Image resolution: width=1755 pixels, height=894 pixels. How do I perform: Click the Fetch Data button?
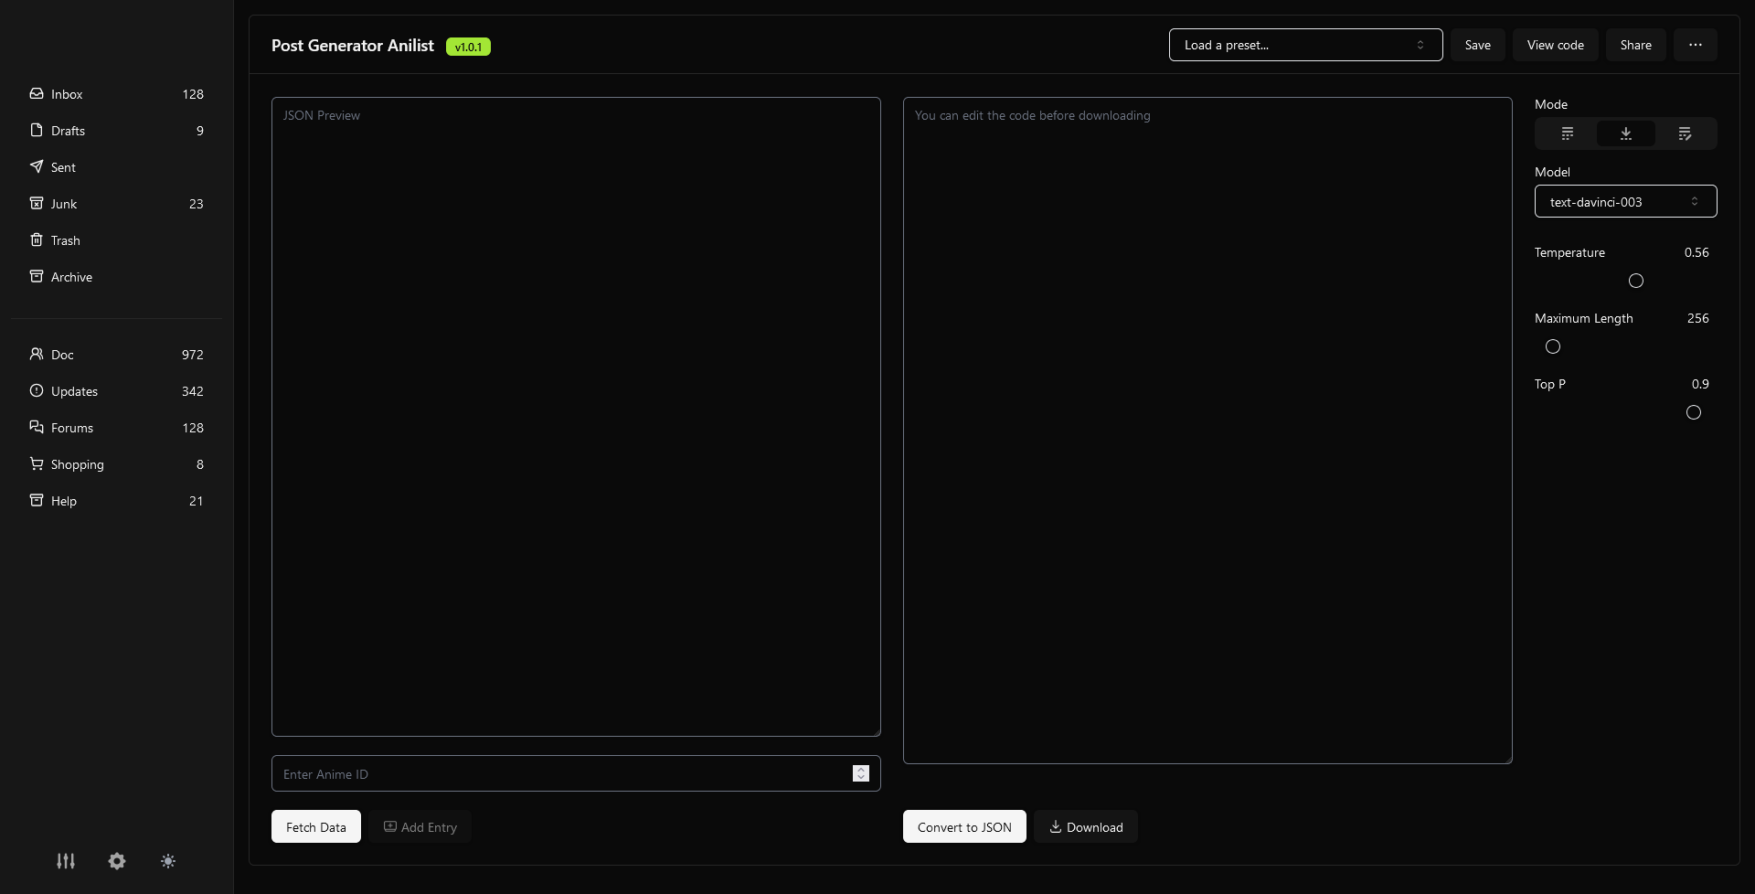pyautogui.click(x=316, y=826)
